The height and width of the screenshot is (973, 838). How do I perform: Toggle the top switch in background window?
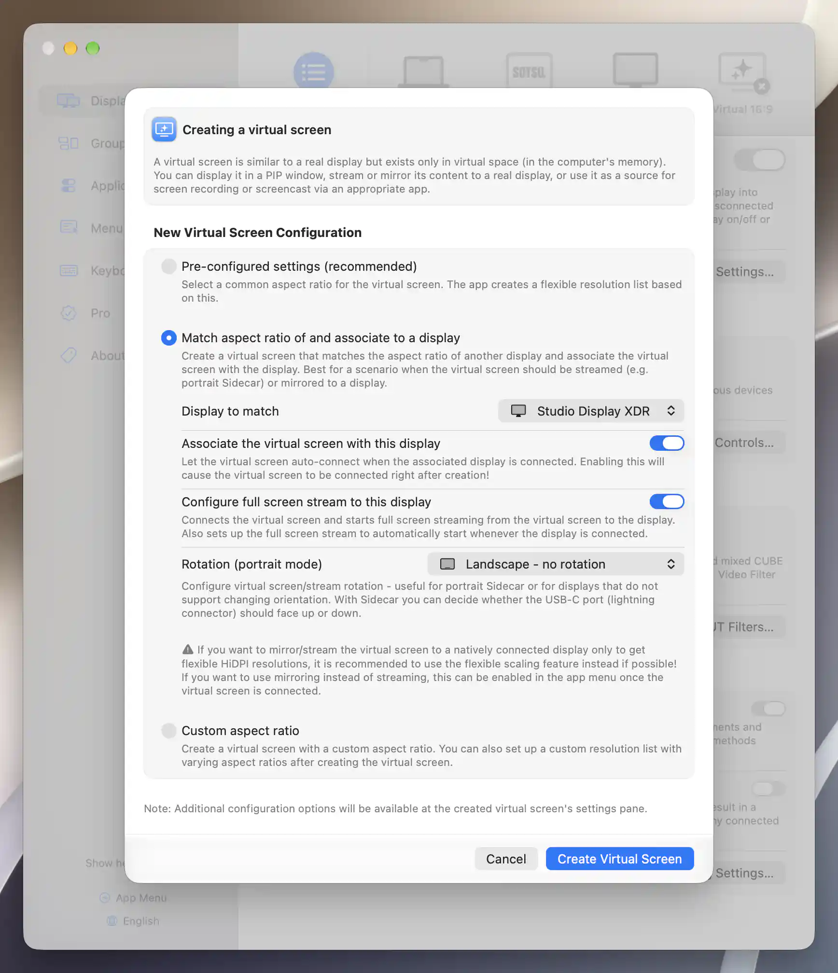760,160
